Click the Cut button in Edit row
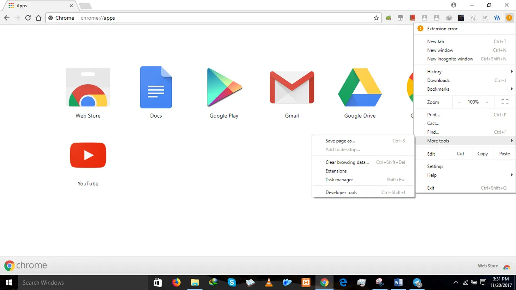This screenshot has height=290, width=516. pos(460,154)
